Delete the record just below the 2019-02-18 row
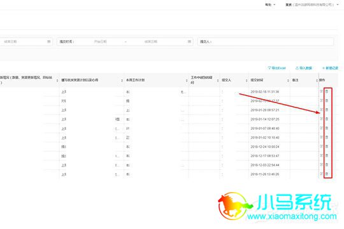 pyautogui.click(x=327, y=101)
